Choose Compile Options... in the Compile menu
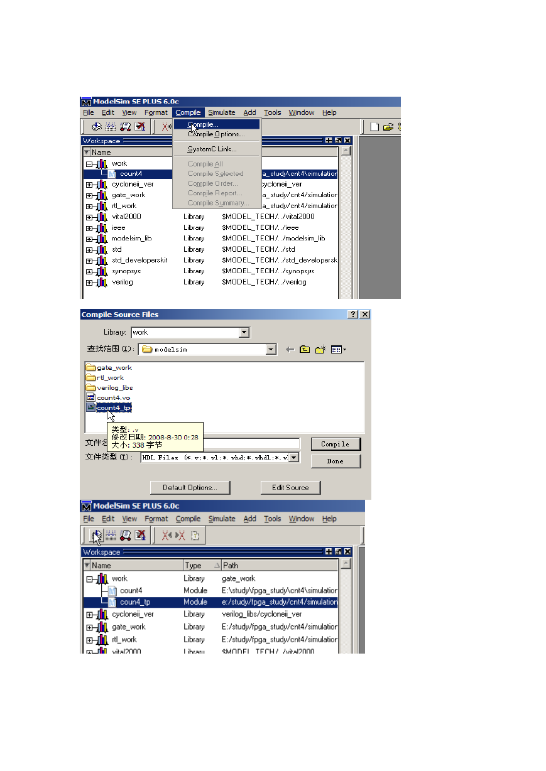Screen dimensions: 546x771 point(216,134)
